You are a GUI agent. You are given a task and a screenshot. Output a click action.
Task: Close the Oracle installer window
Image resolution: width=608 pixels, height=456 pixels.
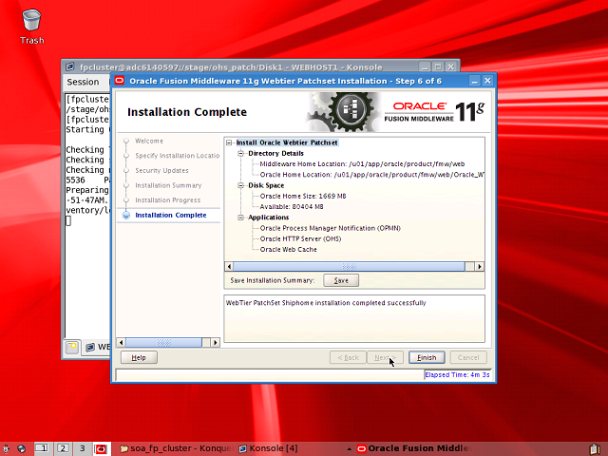487,81
